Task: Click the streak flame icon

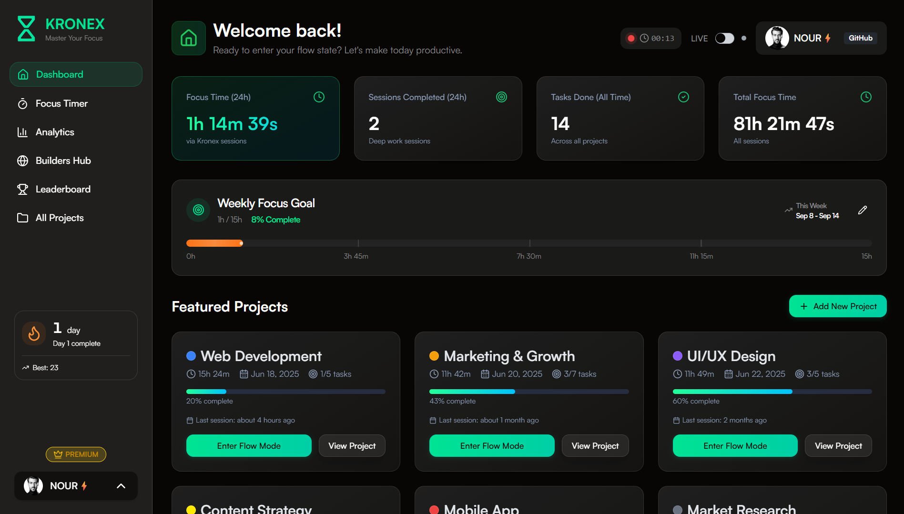Action: pos(34,333)
